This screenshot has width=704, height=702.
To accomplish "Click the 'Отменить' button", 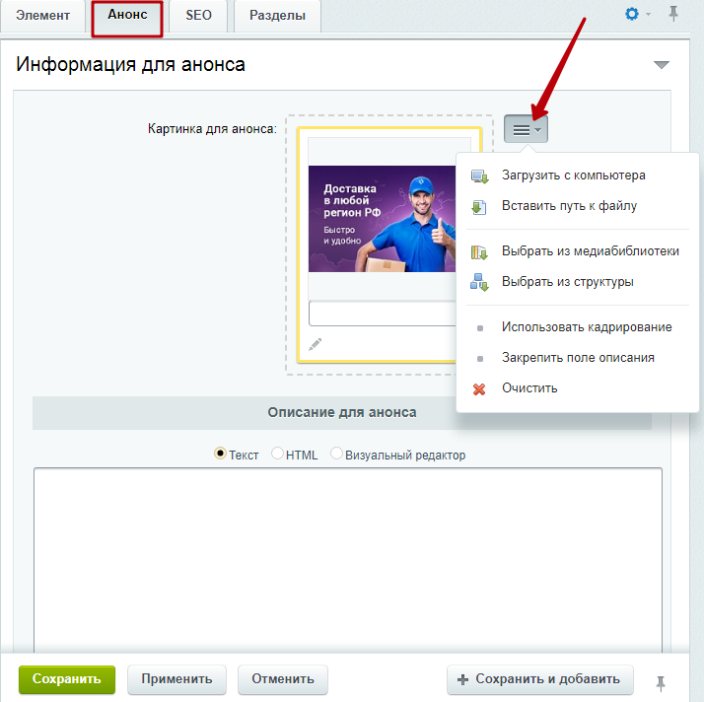I will pyautogui.click(x=283, y=679).
